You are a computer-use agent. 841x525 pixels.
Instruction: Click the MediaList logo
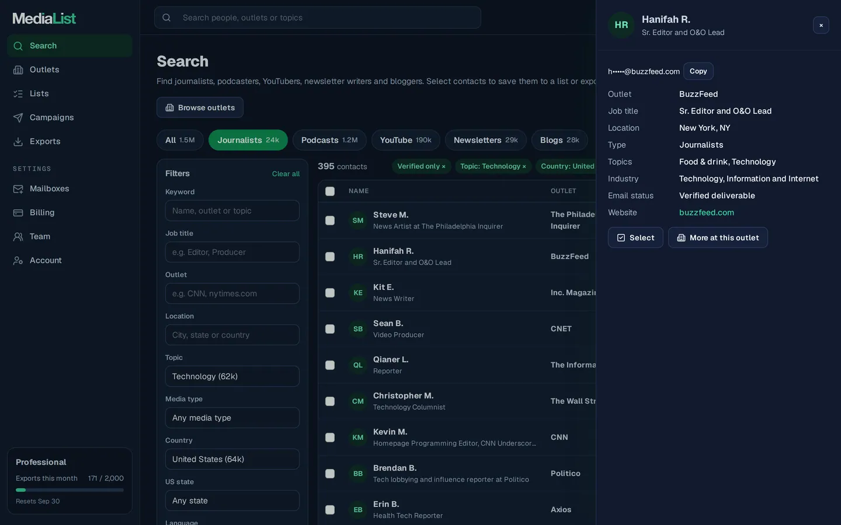point(44,19)
